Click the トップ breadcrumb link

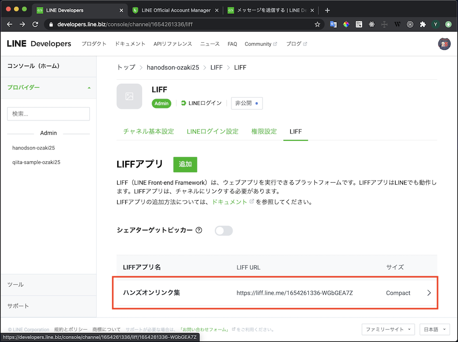126,67
